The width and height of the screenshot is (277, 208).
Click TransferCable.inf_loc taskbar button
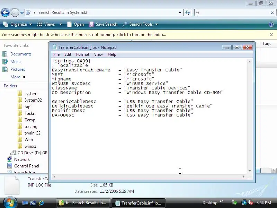coord(138,203)
